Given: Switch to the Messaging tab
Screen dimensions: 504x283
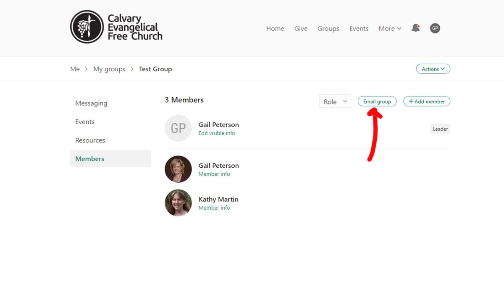Looking at the screenshot, I should pyautogui.click(x=91, y=103).
